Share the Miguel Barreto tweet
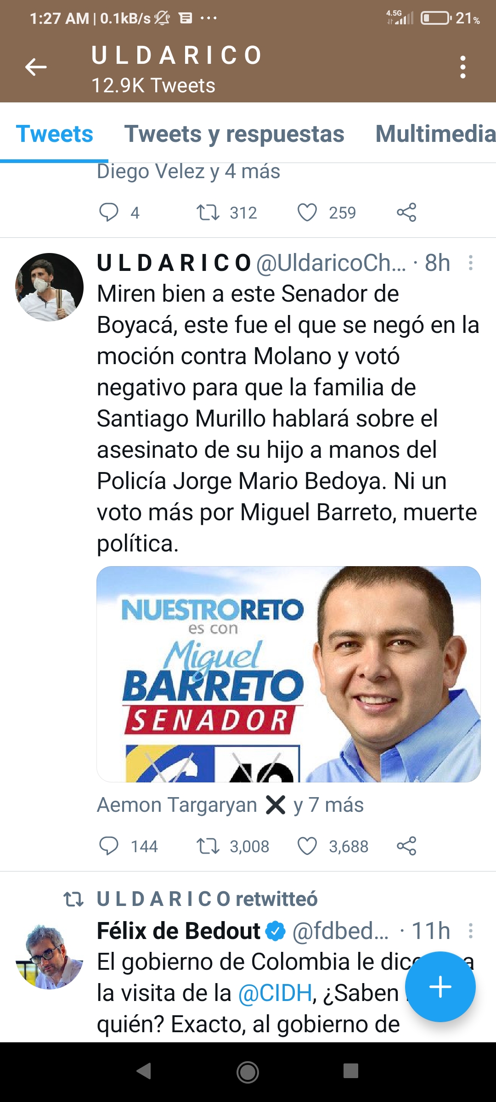 point(406,846)
